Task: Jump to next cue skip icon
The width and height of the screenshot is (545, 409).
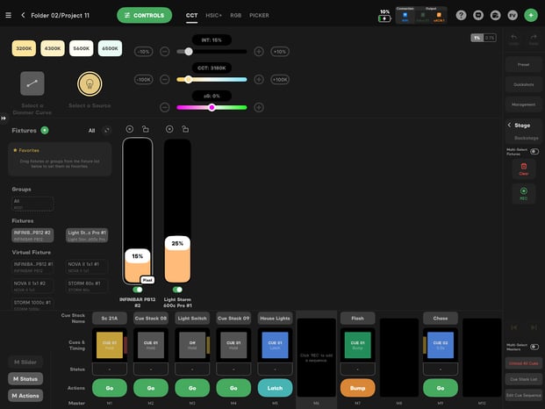Action: point(534,327)
